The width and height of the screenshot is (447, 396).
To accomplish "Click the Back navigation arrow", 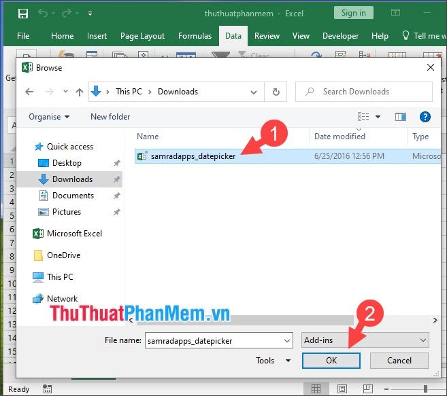I will [29, 92].
